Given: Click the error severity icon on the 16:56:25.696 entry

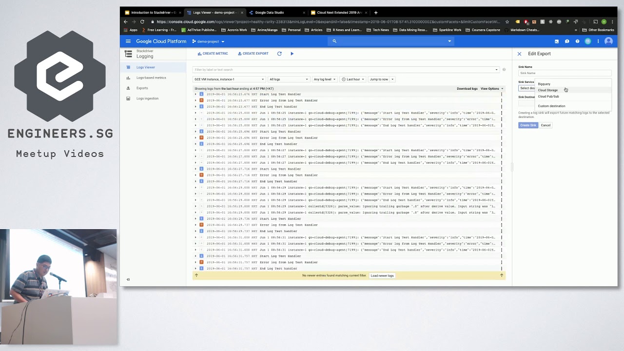Looking at the screenshot, I should coord(201,138).
